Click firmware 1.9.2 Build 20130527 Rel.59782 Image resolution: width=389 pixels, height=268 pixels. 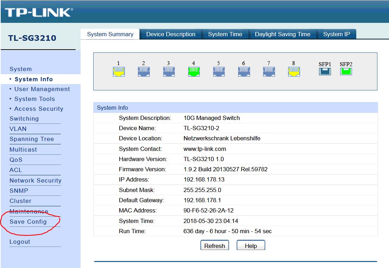pos(225,169)
